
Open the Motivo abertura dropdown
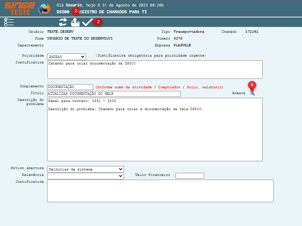[x=85, y=169]
